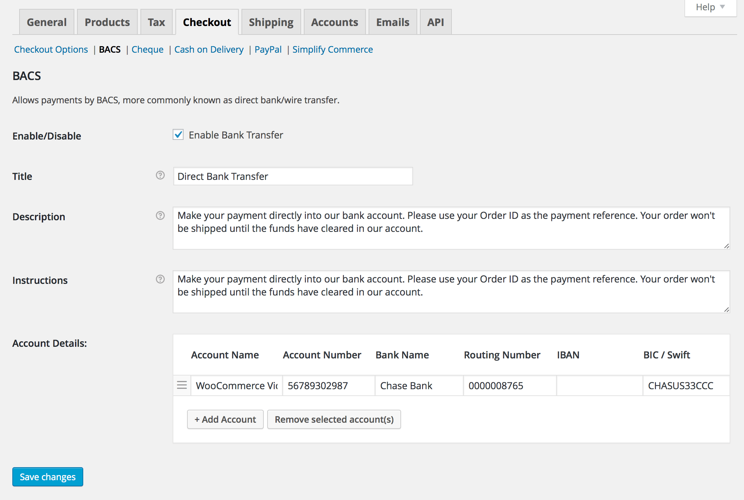Open the Products tab
The width and height of the screenshot is (744, 500).
pos(107,22)
